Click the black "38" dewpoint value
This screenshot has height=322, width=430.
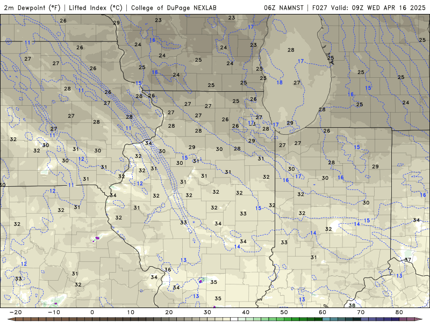[x=352, y=305]
